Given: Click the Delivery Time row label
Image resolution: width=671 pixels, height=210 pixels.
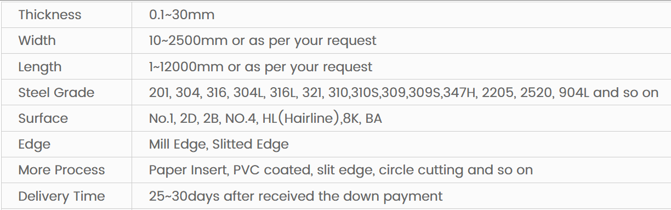Looking at the screenshot, I should coord(61,196).
